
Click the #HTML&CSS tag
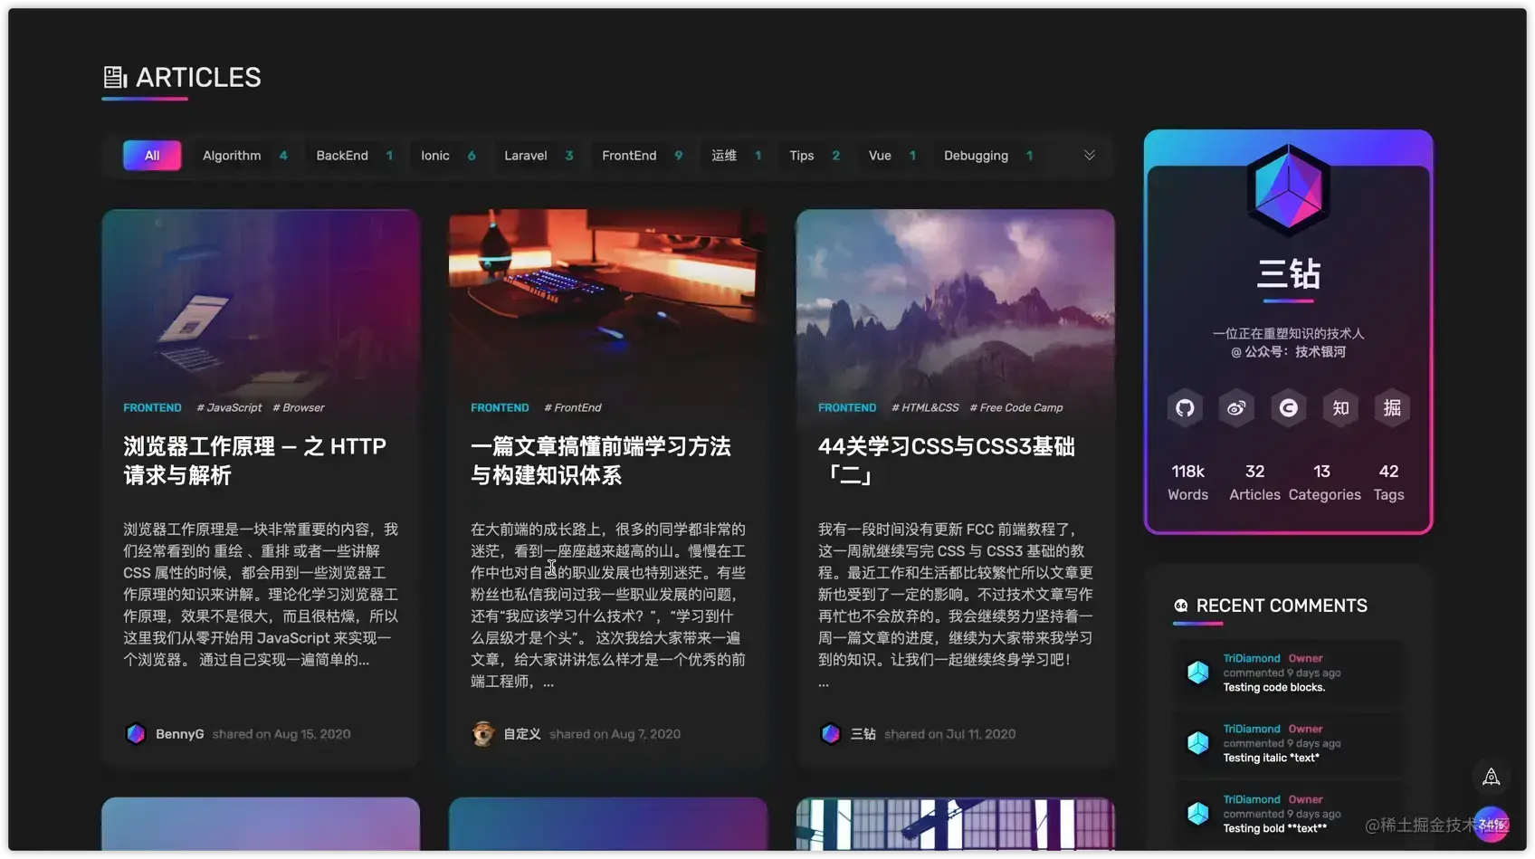pyautogui.click(x=925, y=408)
